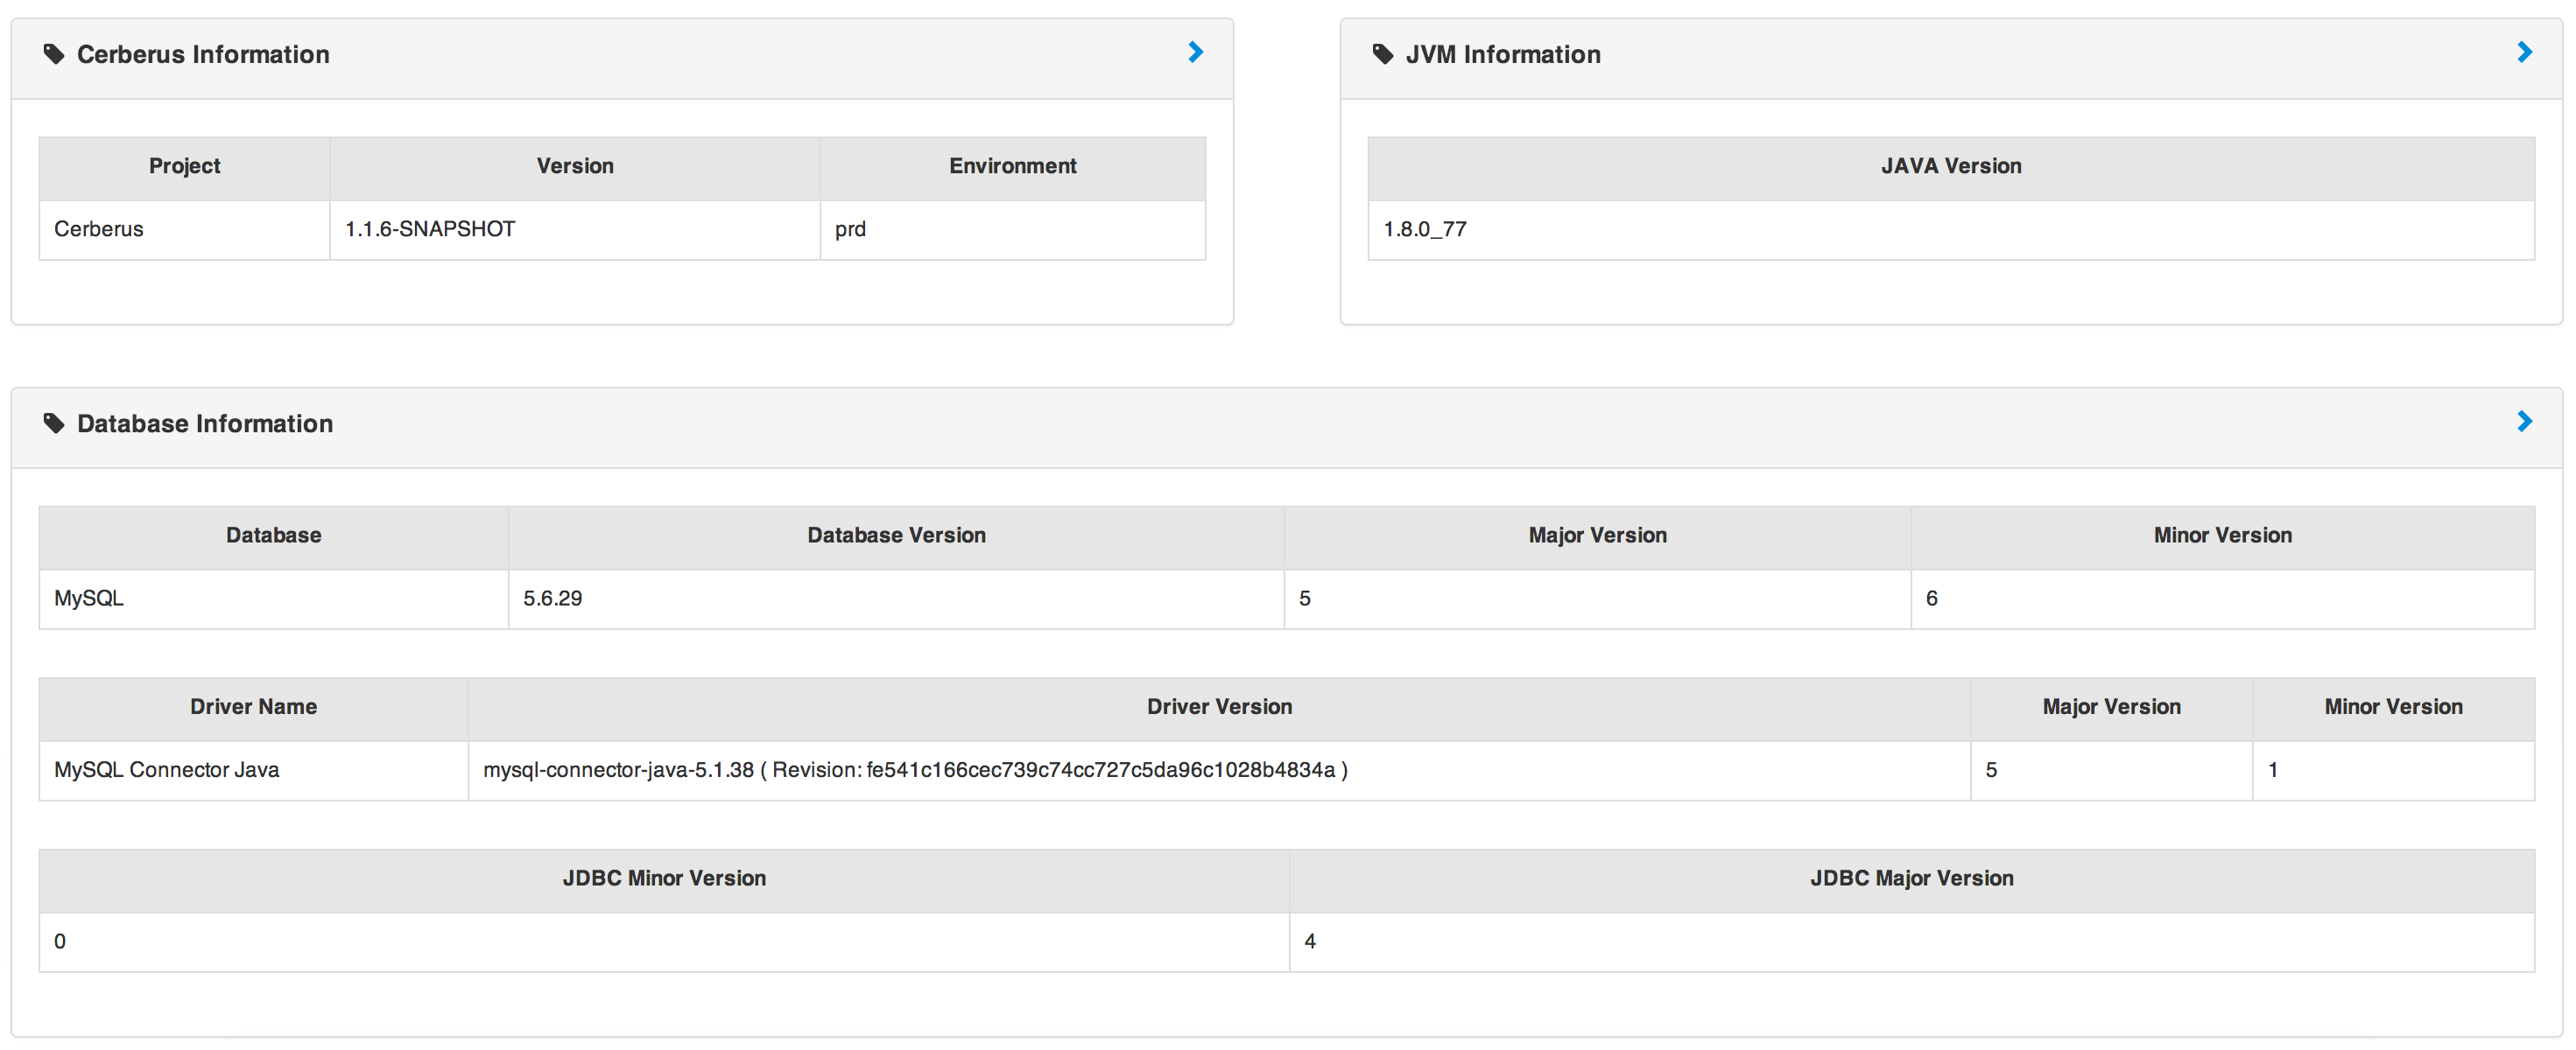Select the 1.8.0_77 Java version cell
Image resolution: width=2576 pixels, height=1050 pixels.
tap(1951, 230)
